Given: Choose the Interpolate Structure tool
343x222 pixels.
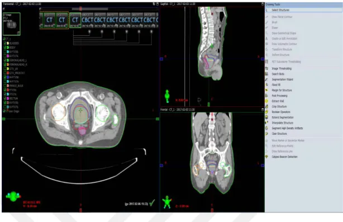Looking at the screenshot, I should tap(282, 123).
